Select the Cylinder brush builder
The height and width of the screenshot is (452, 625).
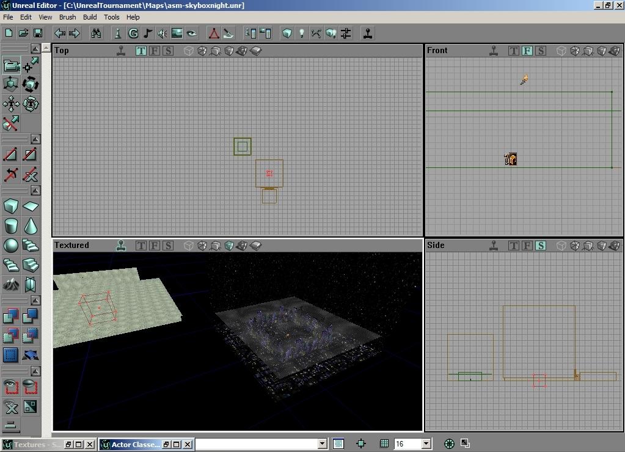[11, 227]
